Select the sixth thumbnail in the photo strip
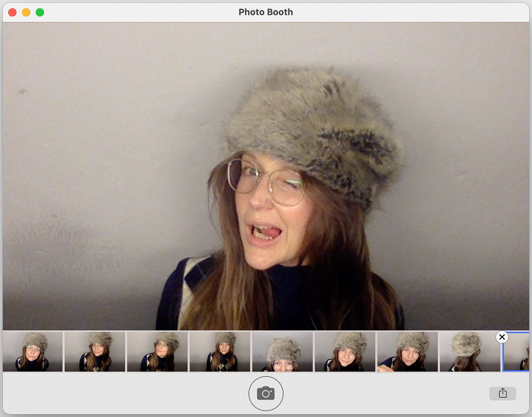 [345, 352]
